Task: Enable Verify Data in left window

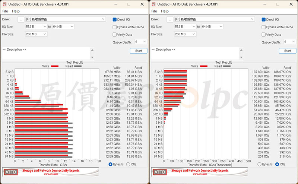Action: (x=114, y=35)
